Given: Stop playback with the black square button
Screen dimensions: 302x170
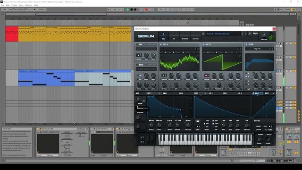Looking at the screenshot, I should [x=132, y=9].
